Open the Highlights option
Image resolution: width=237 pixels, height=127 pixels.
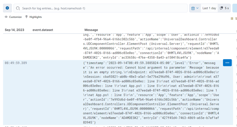point(34,17)
